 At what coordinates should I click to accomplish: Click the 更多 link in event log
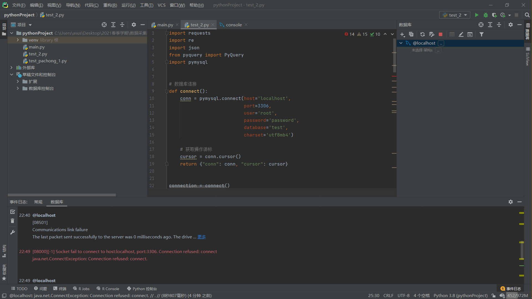201,237
